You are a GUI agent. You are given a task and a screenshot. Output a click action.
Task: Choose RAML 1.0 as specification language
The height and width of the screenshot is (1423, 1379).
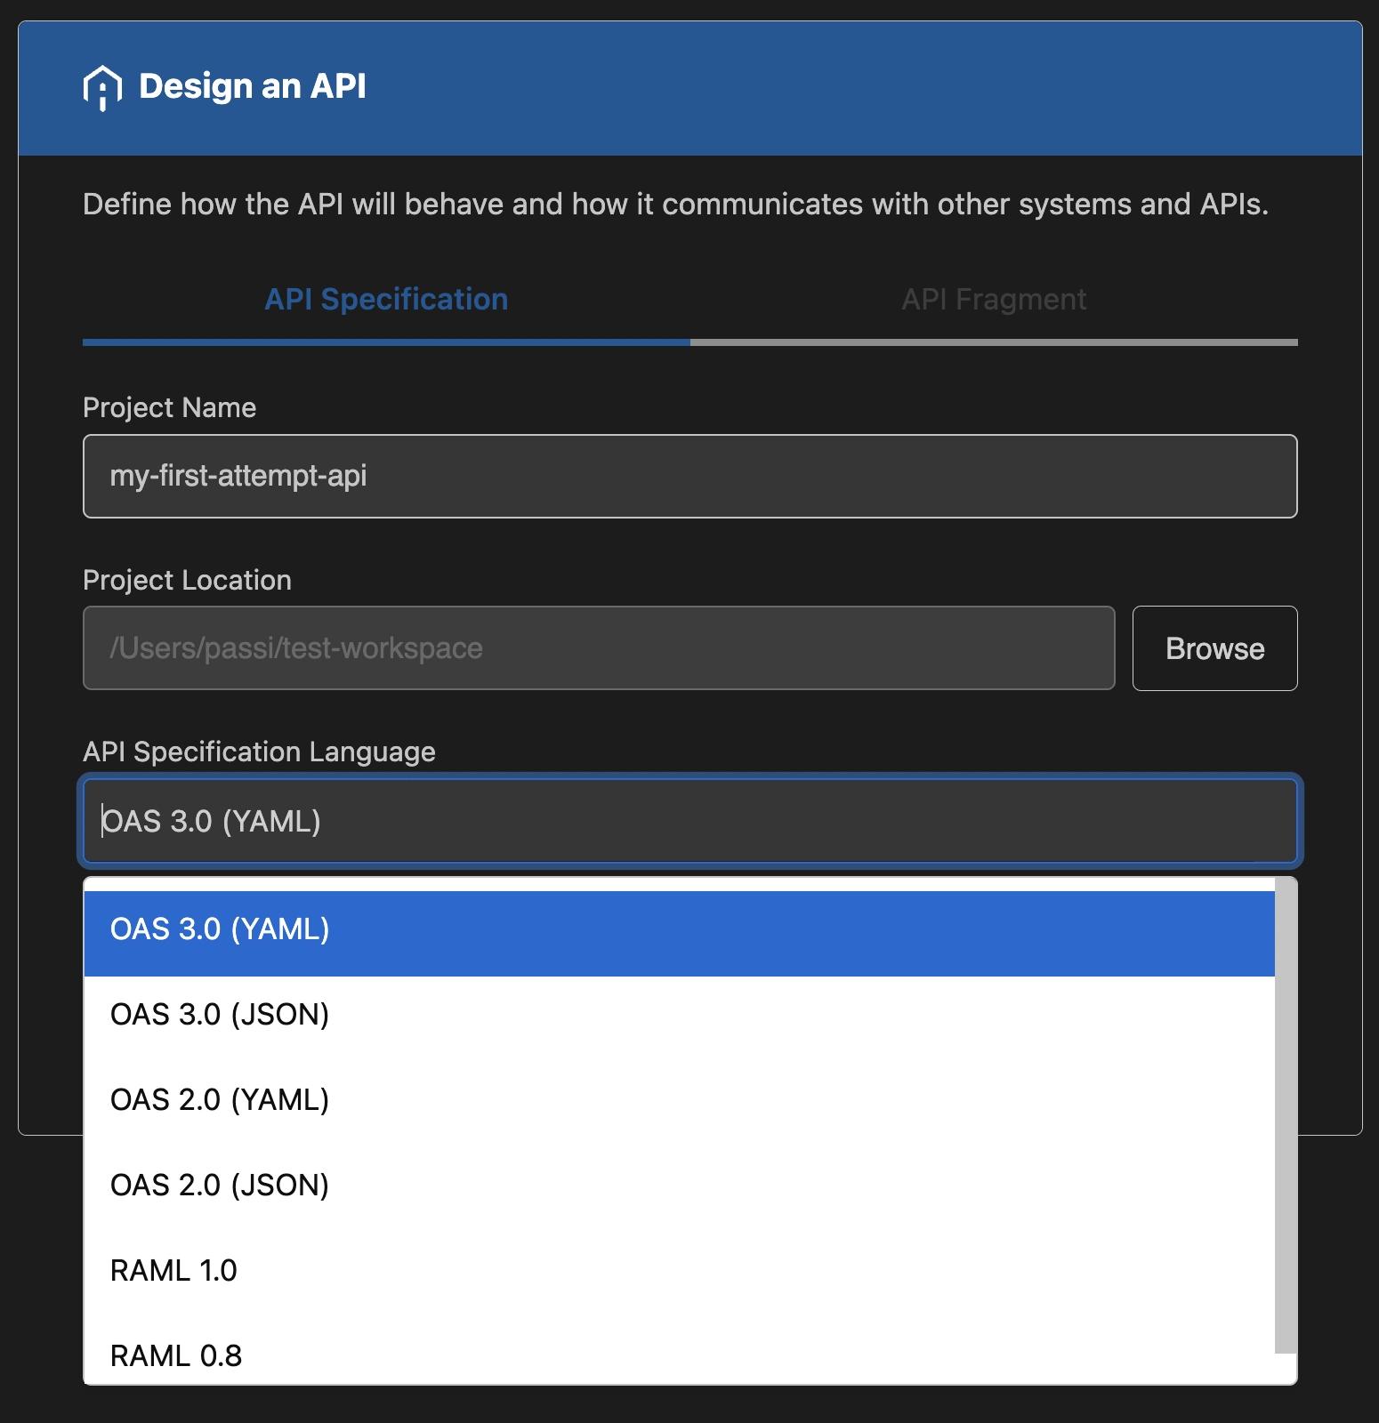pyautogui.click(x=174, y=1271)
